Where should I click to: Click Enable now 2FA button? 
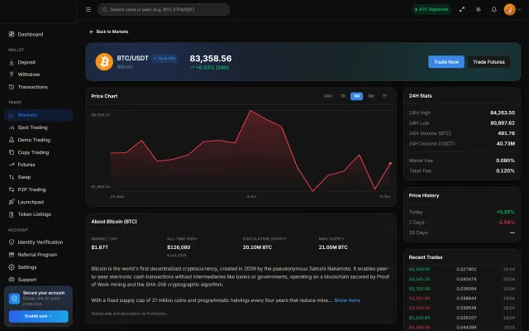39,316
